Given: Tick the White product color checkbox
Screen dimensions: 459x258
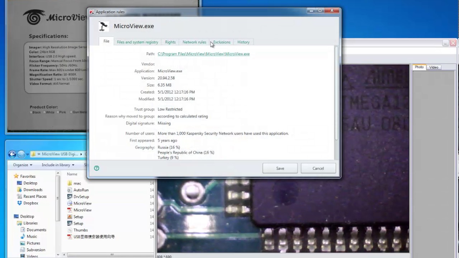Looking at the screenshot, I should [x=44, y=112].
